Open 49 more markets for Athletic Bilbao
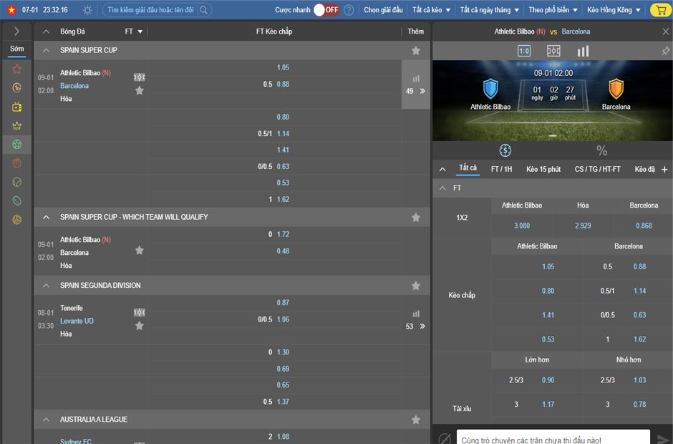Viewport: 673px width, 444px height. click(x=415, y=91)
